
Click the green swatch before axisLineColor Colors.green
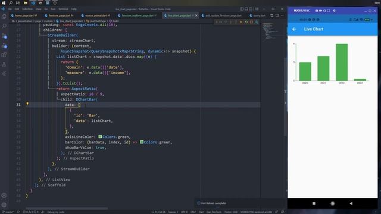(100, 137)
